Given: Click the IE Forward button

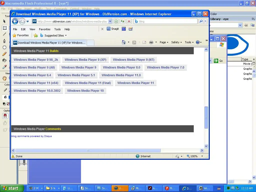Looking at the screenshot, I should click(22, 21).
